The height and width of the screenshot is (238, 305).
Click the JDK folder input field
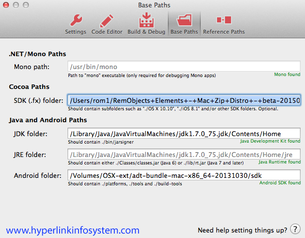(184, 134)
